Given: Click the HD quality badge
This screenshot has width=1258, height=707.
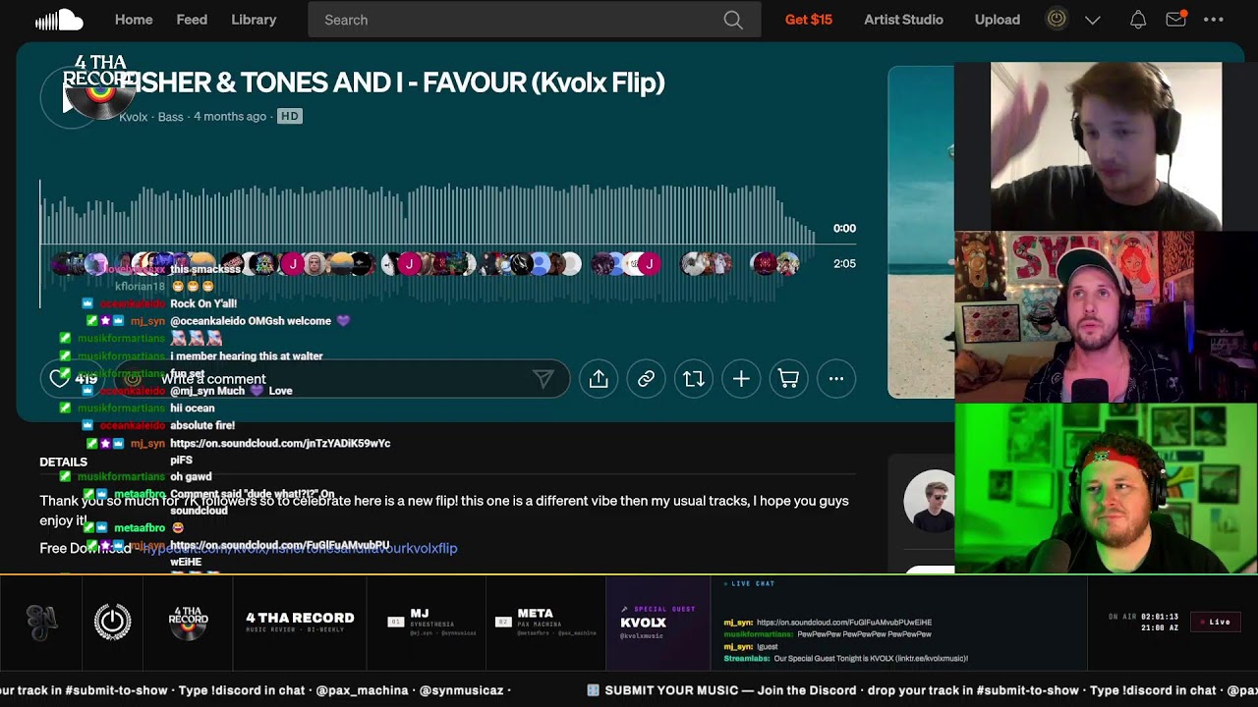Looking at the screenshot, I should 289,116.
